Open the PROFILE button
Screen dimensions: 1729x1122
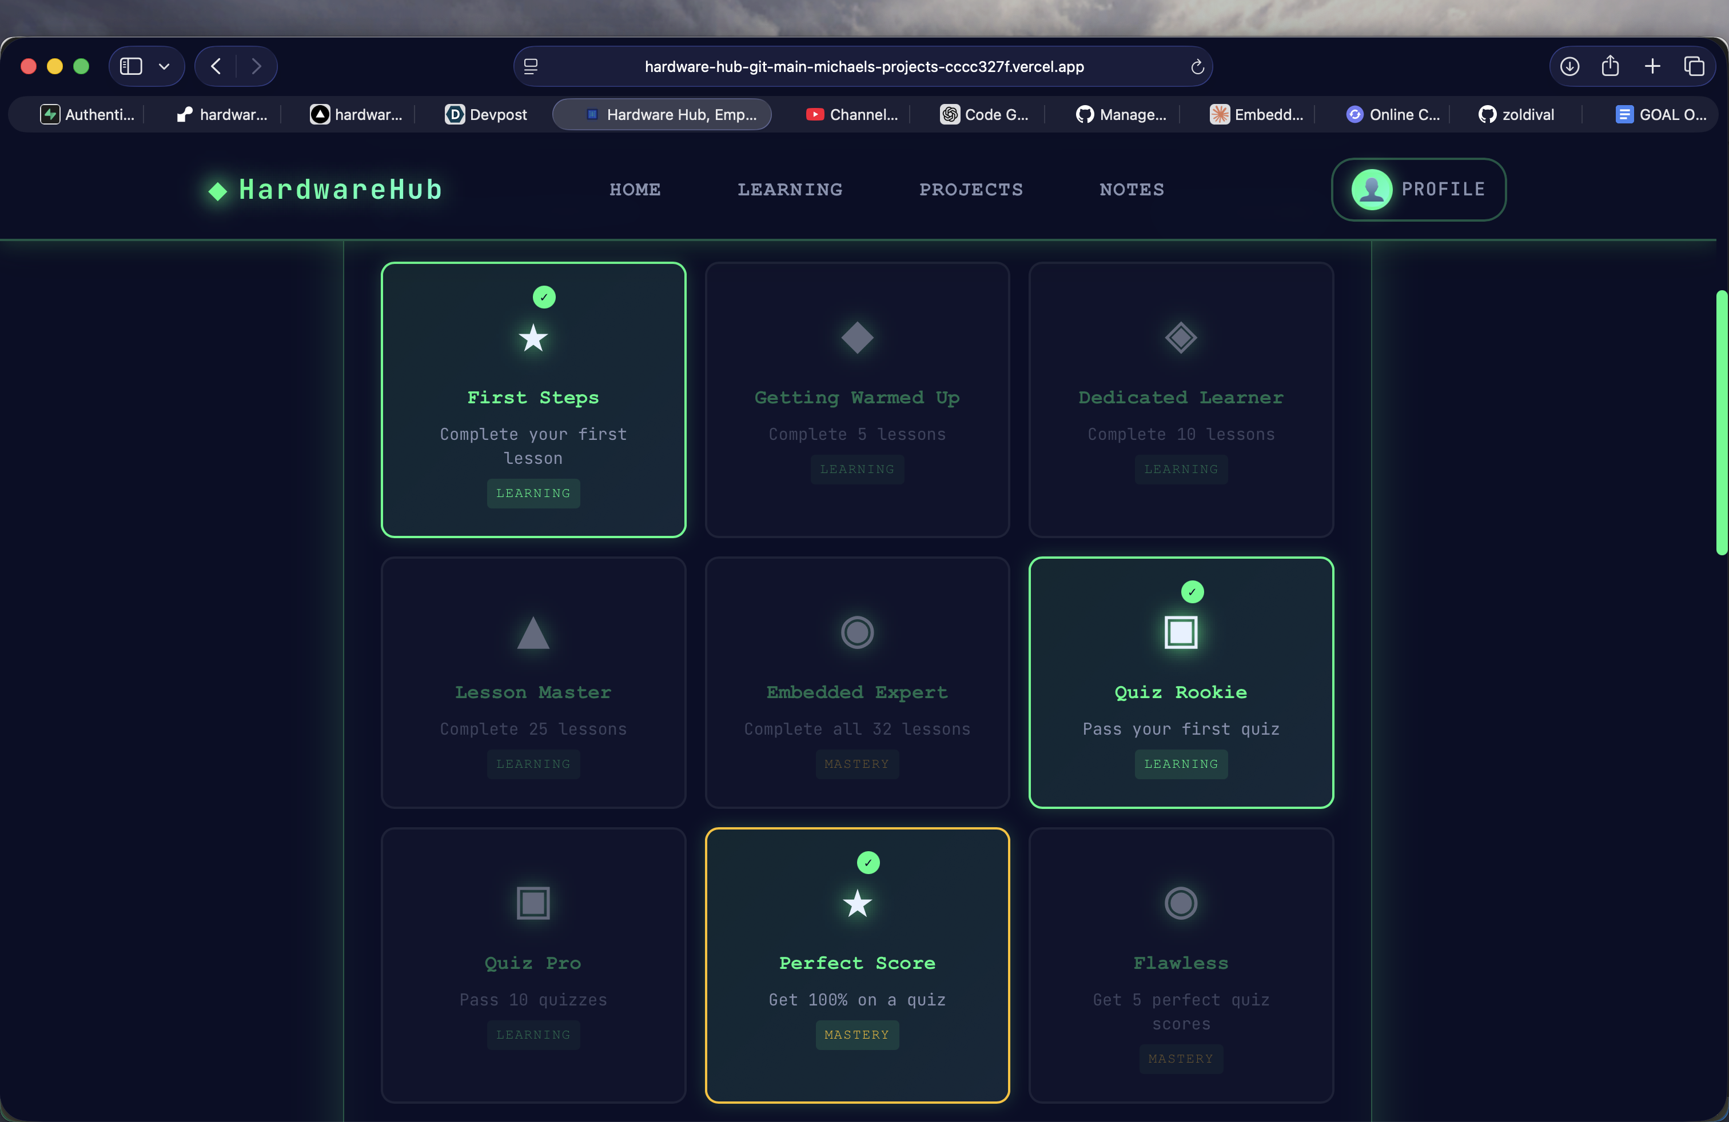click(1418, 190)
